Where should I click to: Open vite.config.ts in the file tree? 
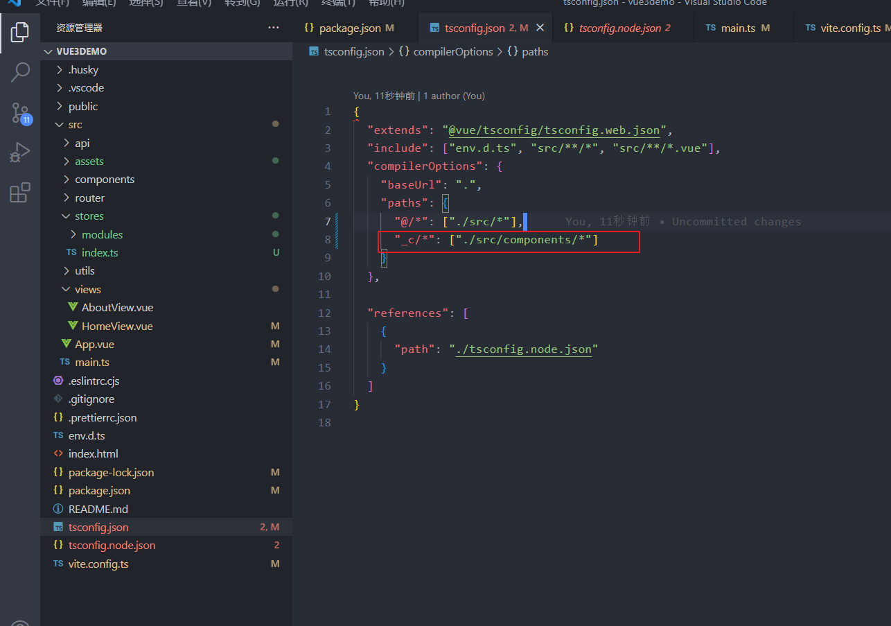(166, 564)
